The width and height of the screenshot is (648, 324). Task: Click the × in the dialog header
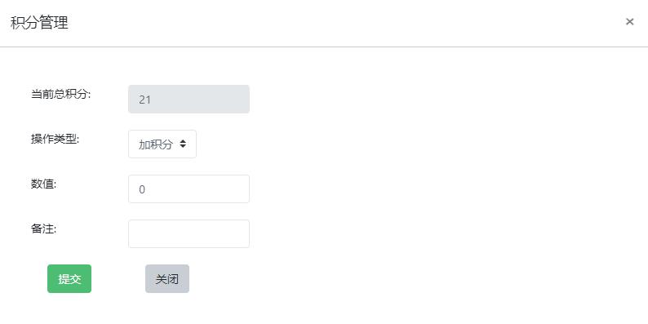click(629, 21)
